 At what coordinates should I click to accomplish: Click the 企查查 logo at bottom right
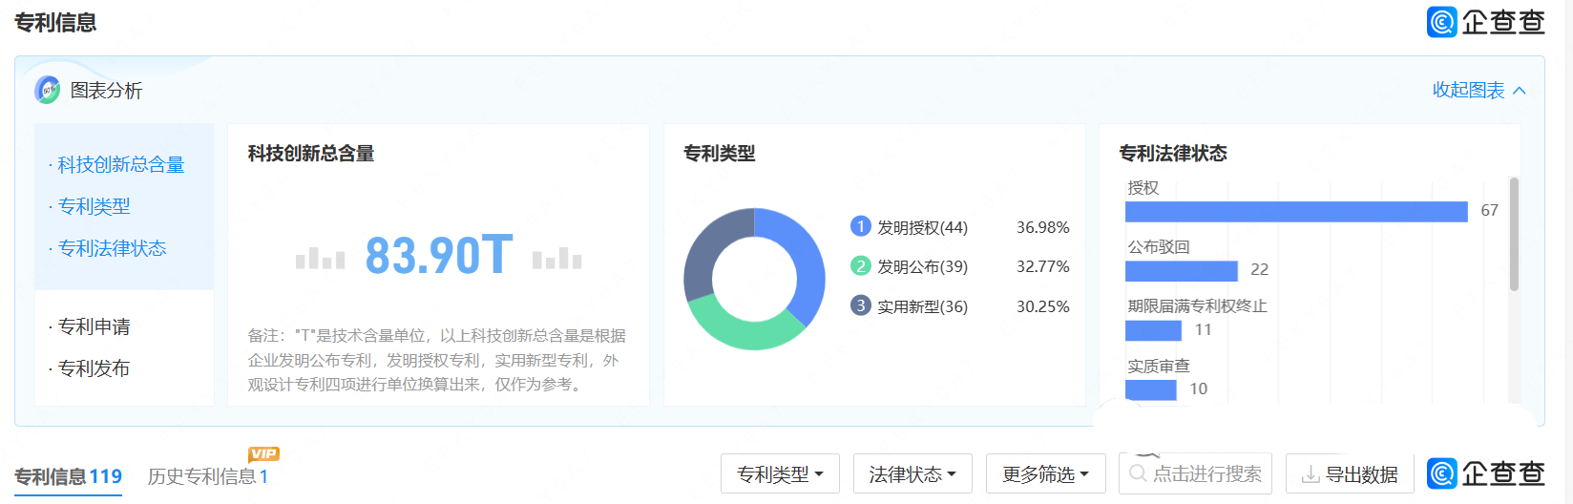pos(1486,473)
